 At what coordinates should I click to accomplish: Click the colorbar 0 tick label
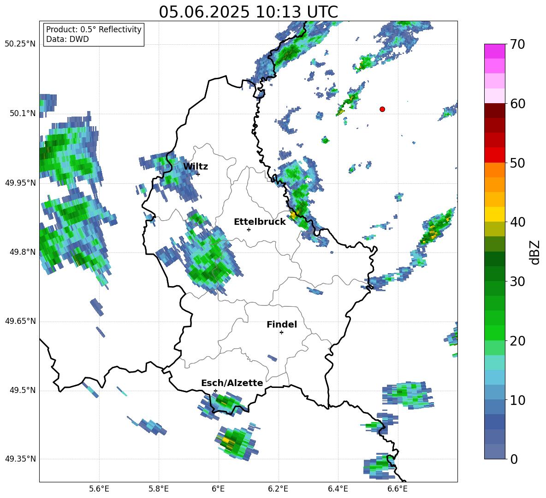click(x=514, y=459)
